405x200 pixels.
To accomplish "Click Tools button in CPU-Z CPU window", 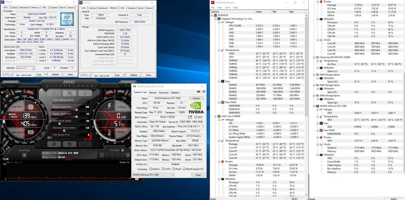I will pos(39,75).
